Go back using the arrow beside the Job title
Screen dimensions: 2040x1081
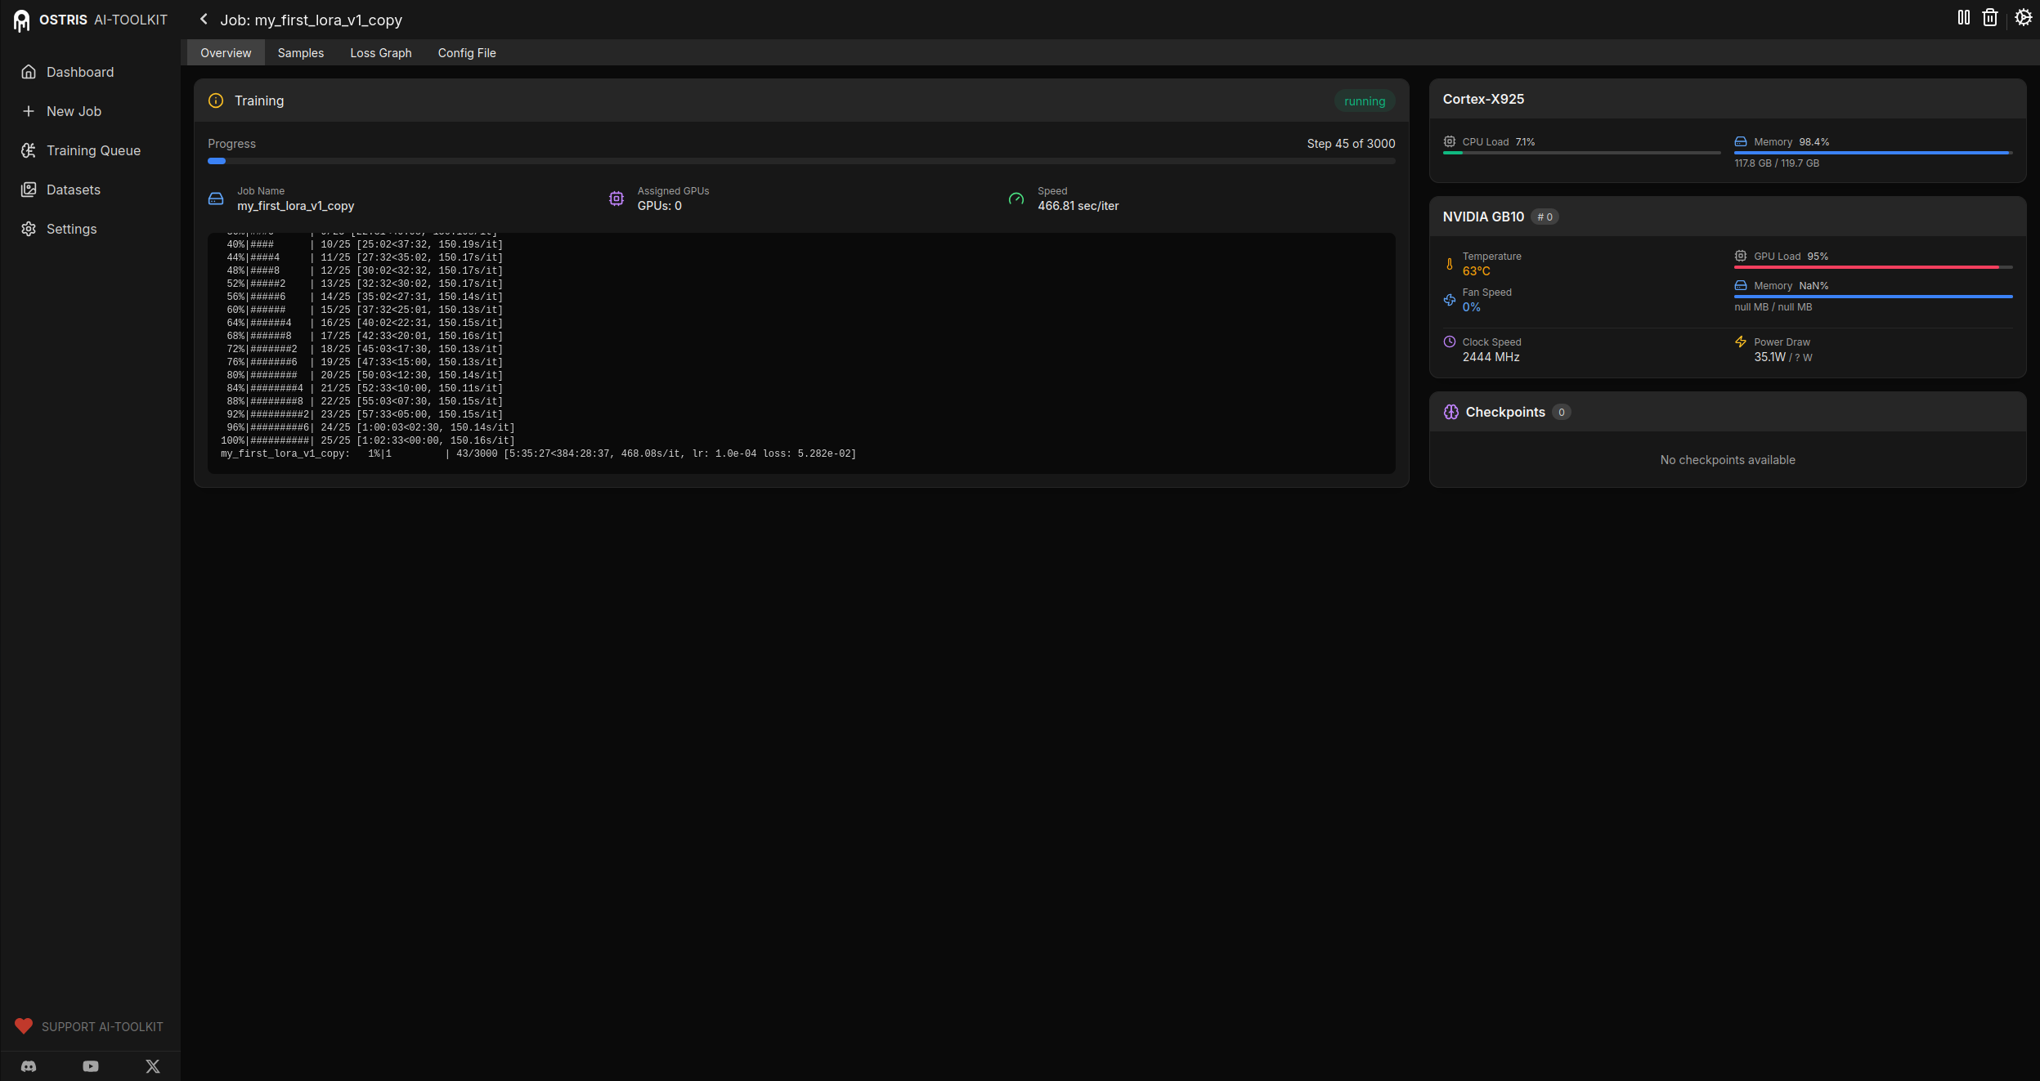pyautogui.click(x=204, y=19)
